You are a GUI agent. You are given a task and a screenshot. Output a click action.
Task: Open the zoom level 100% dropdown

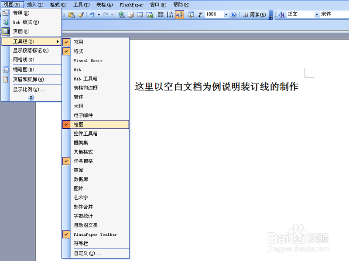(x=226, y=13)
